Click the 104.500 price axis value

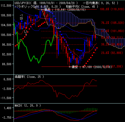pos(6,25)
